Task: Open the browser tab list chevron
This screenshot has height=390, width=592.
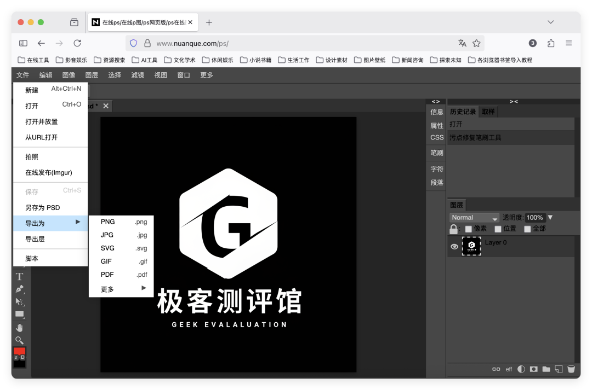Action: [x=550, y=22]
